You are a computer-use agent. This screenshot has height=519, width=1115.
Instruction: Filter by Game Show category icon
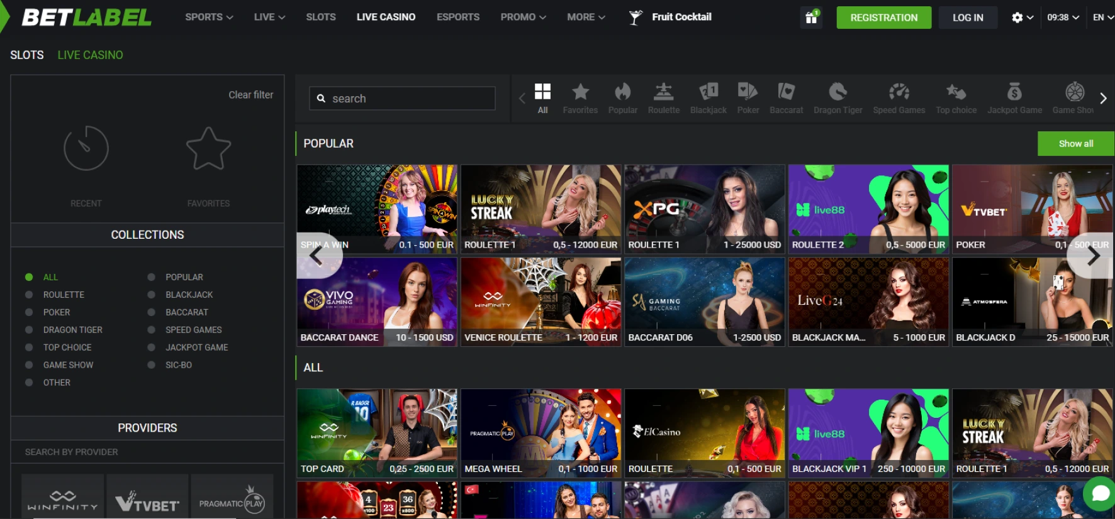[1075, 92]
